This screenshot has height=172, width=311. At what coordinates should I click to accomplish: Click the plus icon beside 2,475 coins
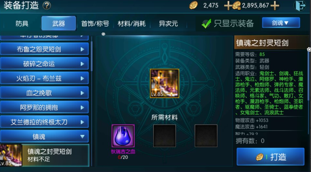228,6
